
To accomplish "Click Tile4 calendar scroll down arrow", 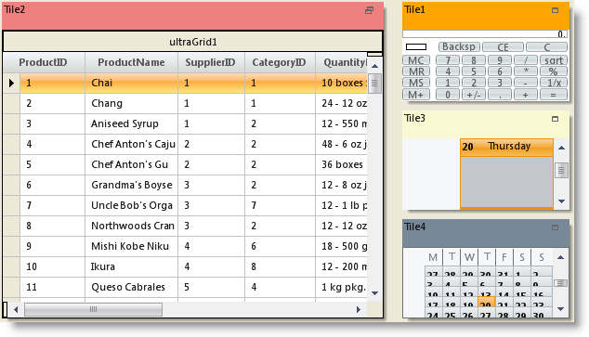I will click(561, 309).
